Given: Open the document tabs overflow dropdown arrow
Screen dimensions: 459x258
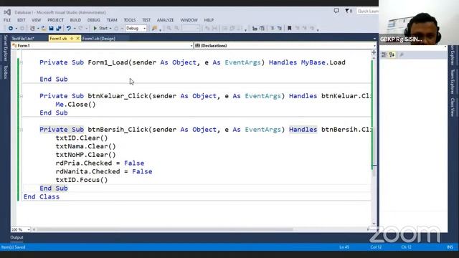Looking at the screenshot, I should pyautogui.click(x=374, y=39).
